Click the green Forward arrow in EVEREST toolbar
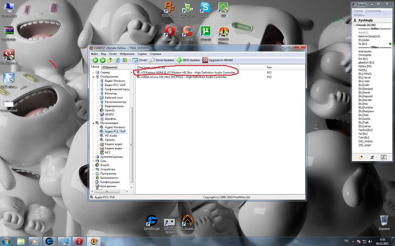Screen dimensions: 395x246 (x=103, y=60)
